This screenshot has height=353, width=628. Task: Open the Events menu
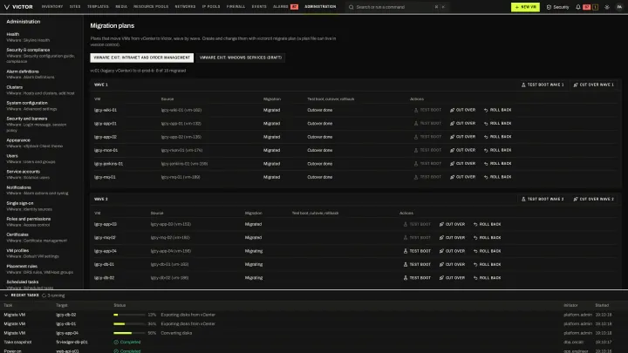259,7
